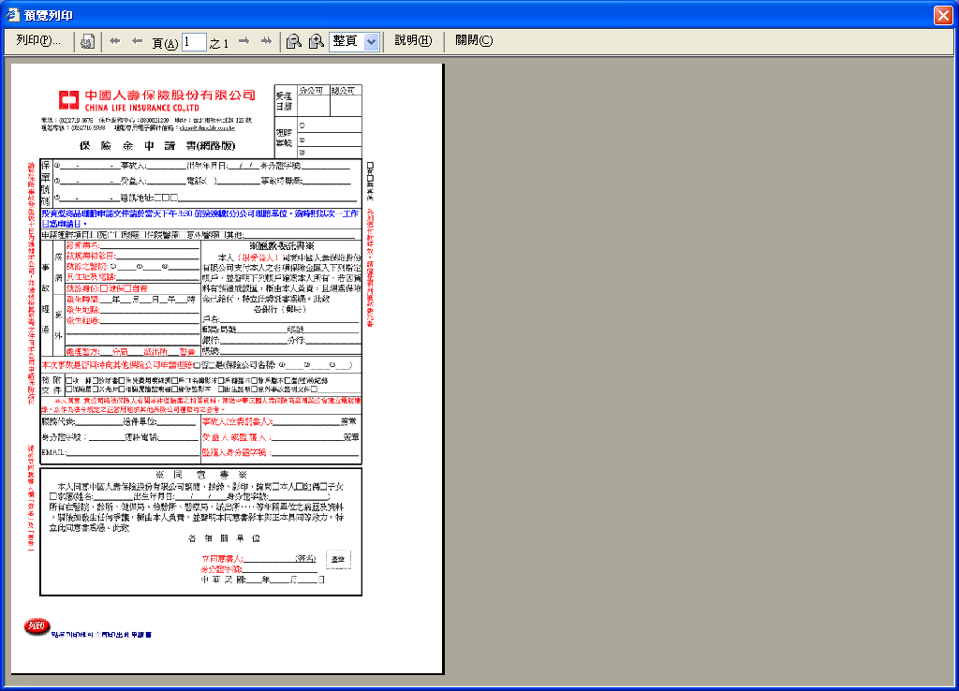The width and height of the screenshot is (959, 691).
Task: Close the print preview window
Action: pyautogui.click(x=943, y=15)
